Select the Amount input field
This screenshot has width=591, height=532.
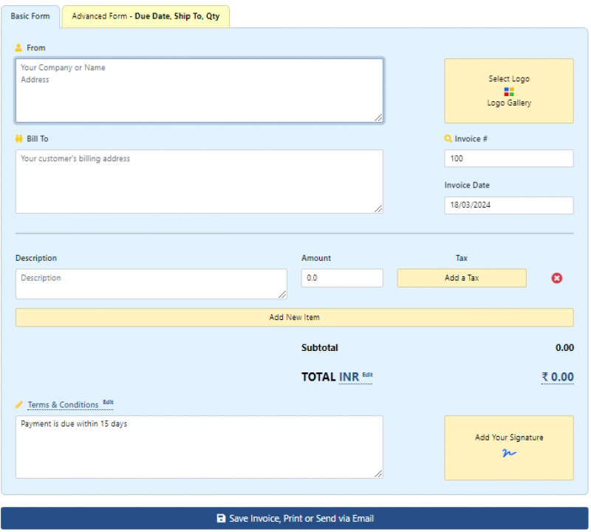coord(342,279)
